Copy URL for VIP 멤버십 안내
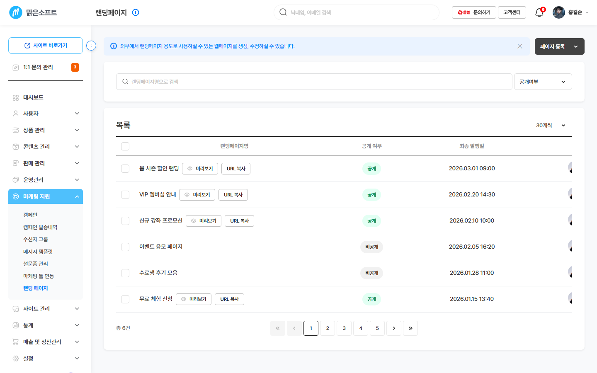Image resolution: width=597 pixels, height=373 pixels. click(233, 195)
